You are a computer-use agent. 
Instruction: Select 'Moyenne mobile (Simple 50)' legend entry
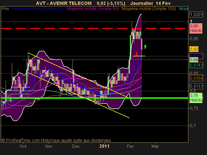pos(93,9)
